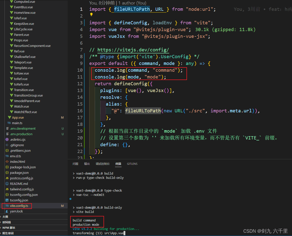Click the git icon beside .gitignore
This screenshot has height=236, width=292.
tap(7, 145)
